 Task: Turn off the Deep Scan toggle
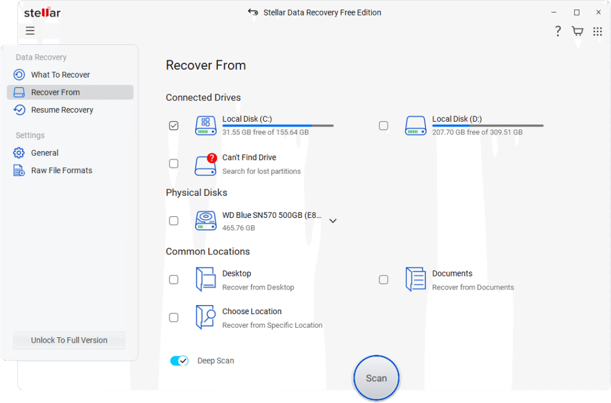point(179,361)
